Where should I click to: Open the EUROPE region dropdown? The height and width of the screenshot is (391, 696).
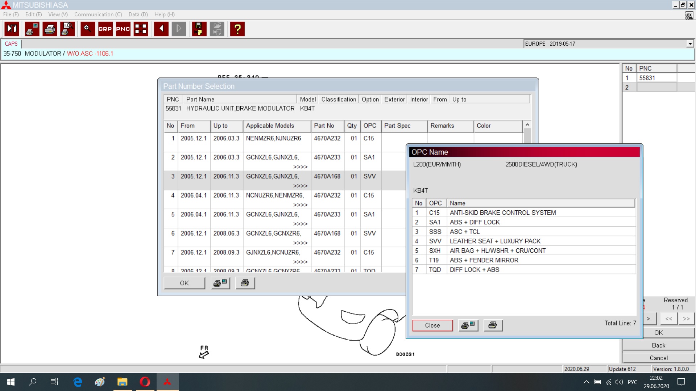[690, 44]
